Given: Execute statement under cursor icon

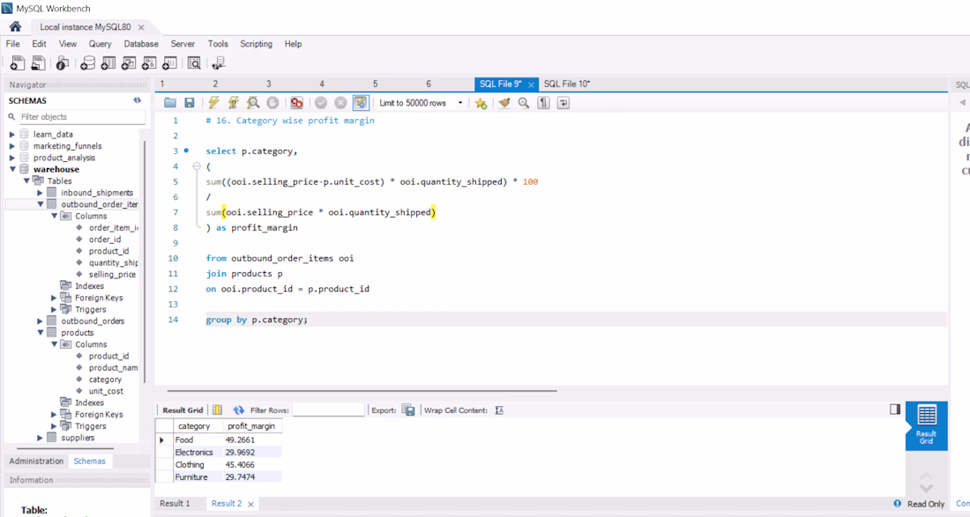Looking at the screenshot, I should pos(233,103).
